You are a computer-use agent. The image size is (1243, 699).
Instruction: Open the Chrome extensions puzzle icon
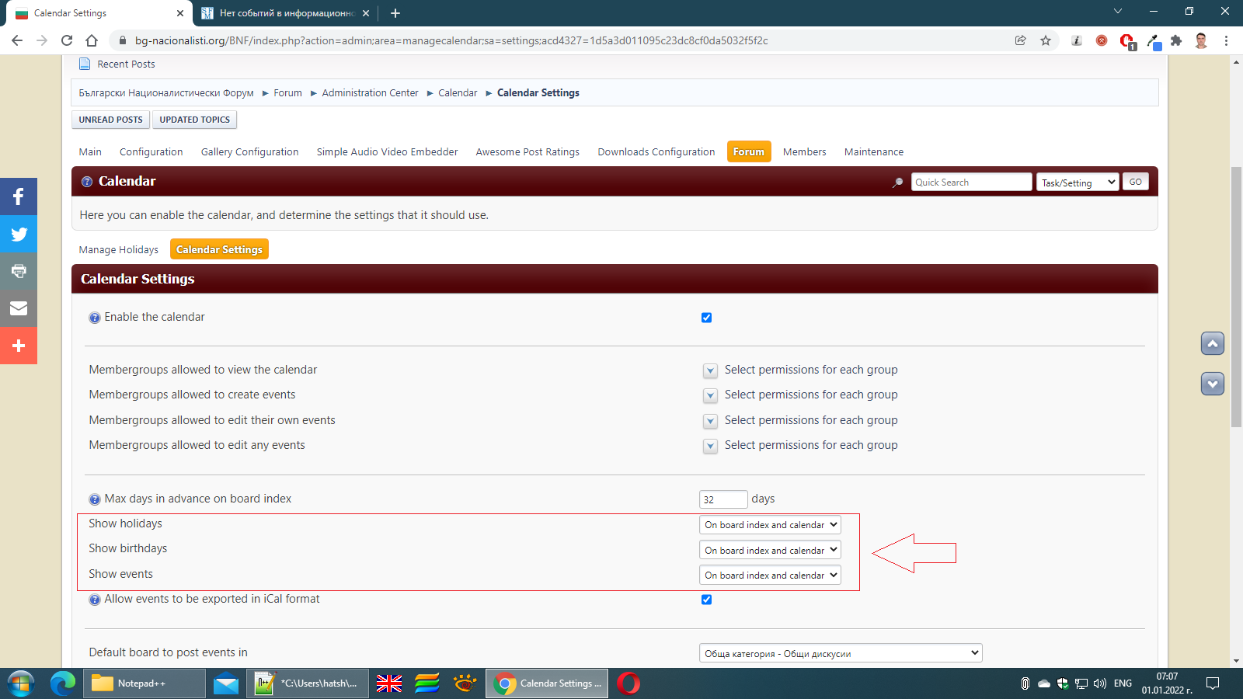[x=1176, y=40]
